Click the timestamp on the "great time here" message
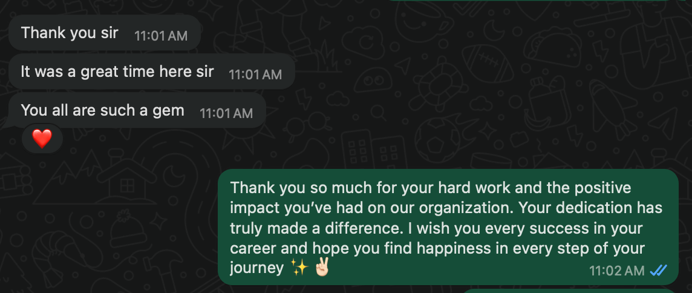The image size is (692, 293). tap(255, 74)
